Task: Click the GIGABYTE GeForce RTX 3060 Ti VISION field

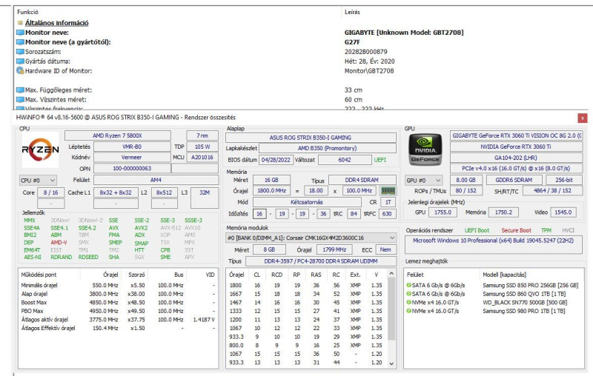Action: point(516,135)
